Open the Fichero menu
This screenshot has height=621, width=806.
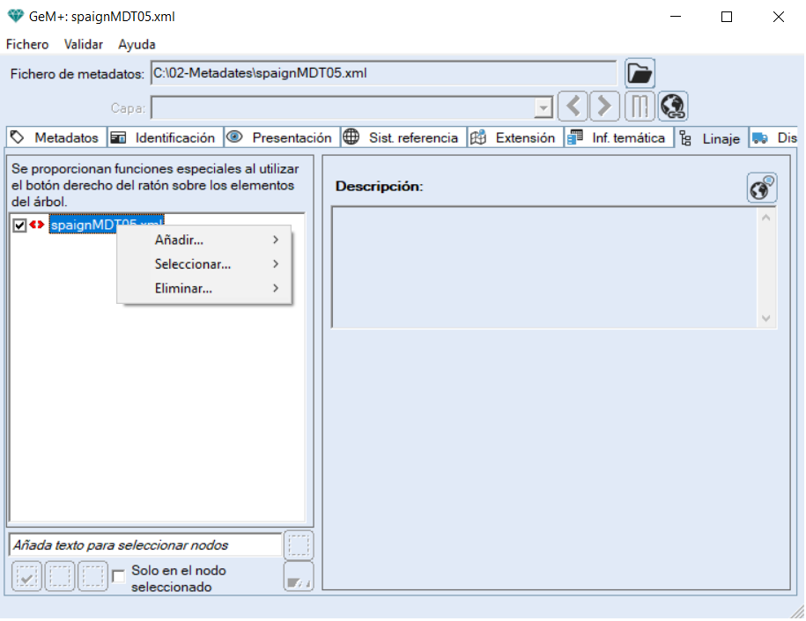(x=27, y=44)
